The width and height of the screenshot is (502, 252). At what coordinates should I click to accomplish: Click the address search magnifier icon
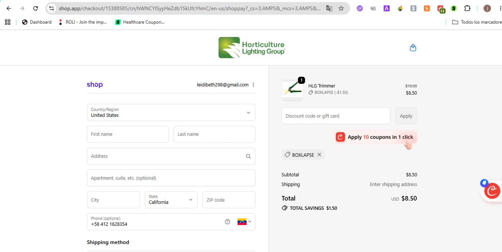click(x=248, y=156)
